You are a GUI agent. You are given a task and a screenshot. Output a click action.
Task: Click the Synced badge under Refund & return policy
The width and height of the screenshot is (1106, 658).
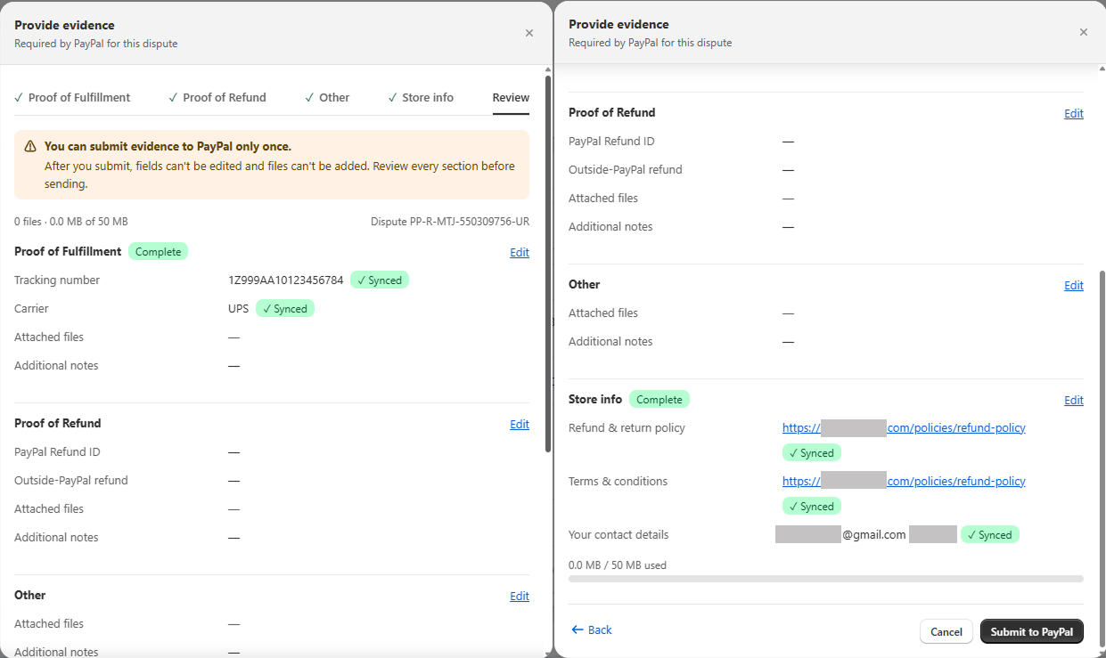pyautogui.click(x=812, y=453)
